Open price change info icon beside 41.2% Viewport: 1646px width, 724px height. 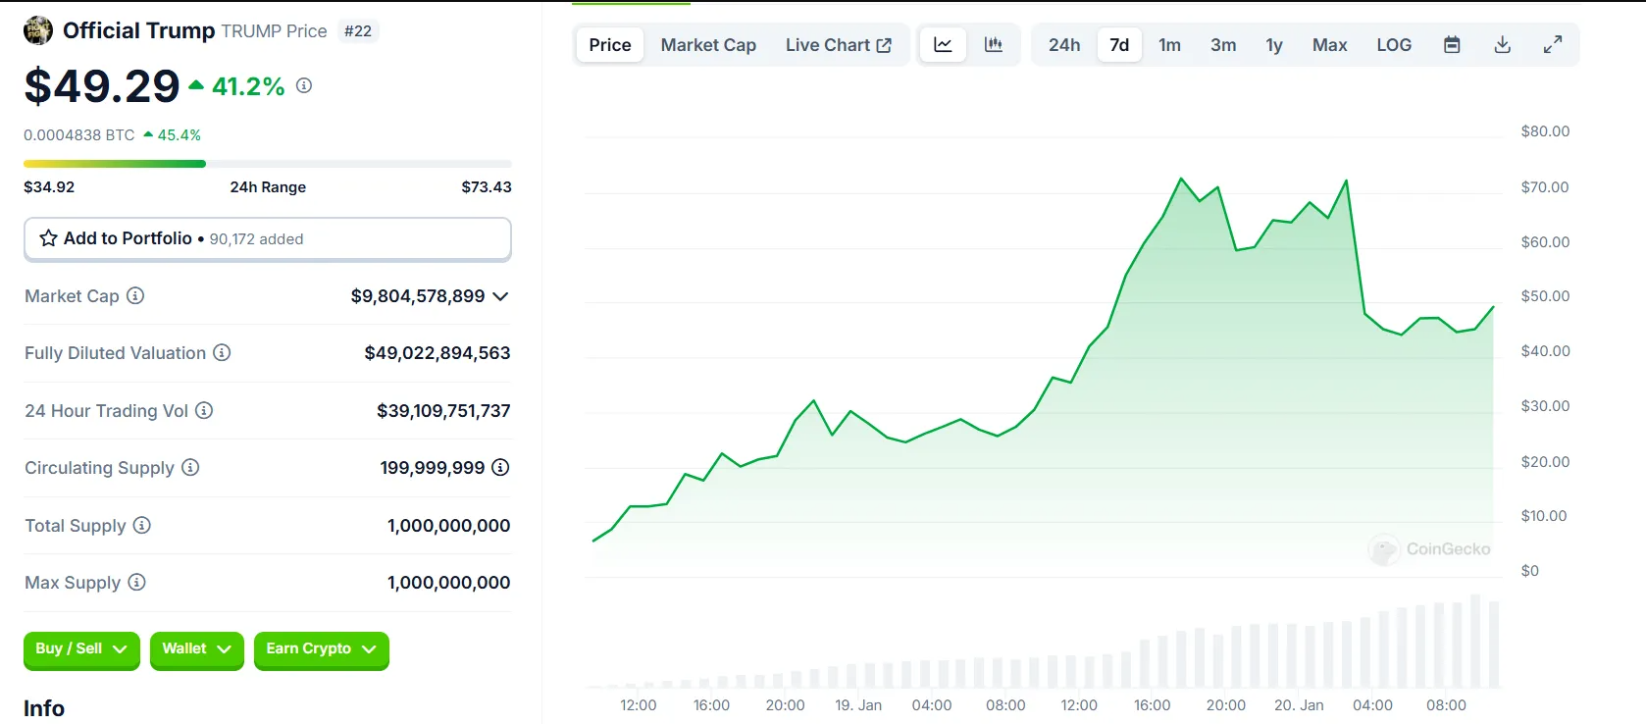[x=304, y=86]
